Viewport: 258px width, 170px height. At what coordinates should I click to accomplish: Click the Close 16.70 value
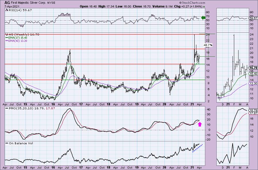pyautogui.click(x=142, y=6)
